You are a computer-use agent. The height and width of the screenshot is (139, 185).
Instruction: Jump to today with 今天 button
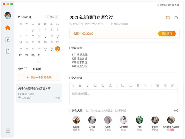coord(52,17)
